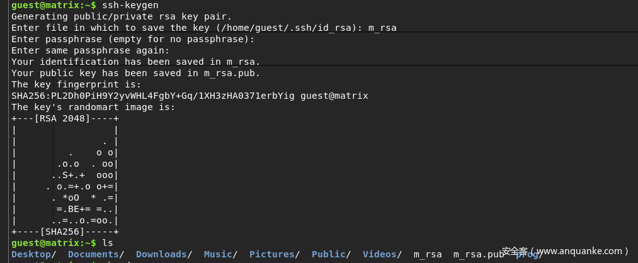Screen dimensions: 638x263
Task: Click the Public/ directory entry
Action: pyautogui.click(x=328, y=254)
